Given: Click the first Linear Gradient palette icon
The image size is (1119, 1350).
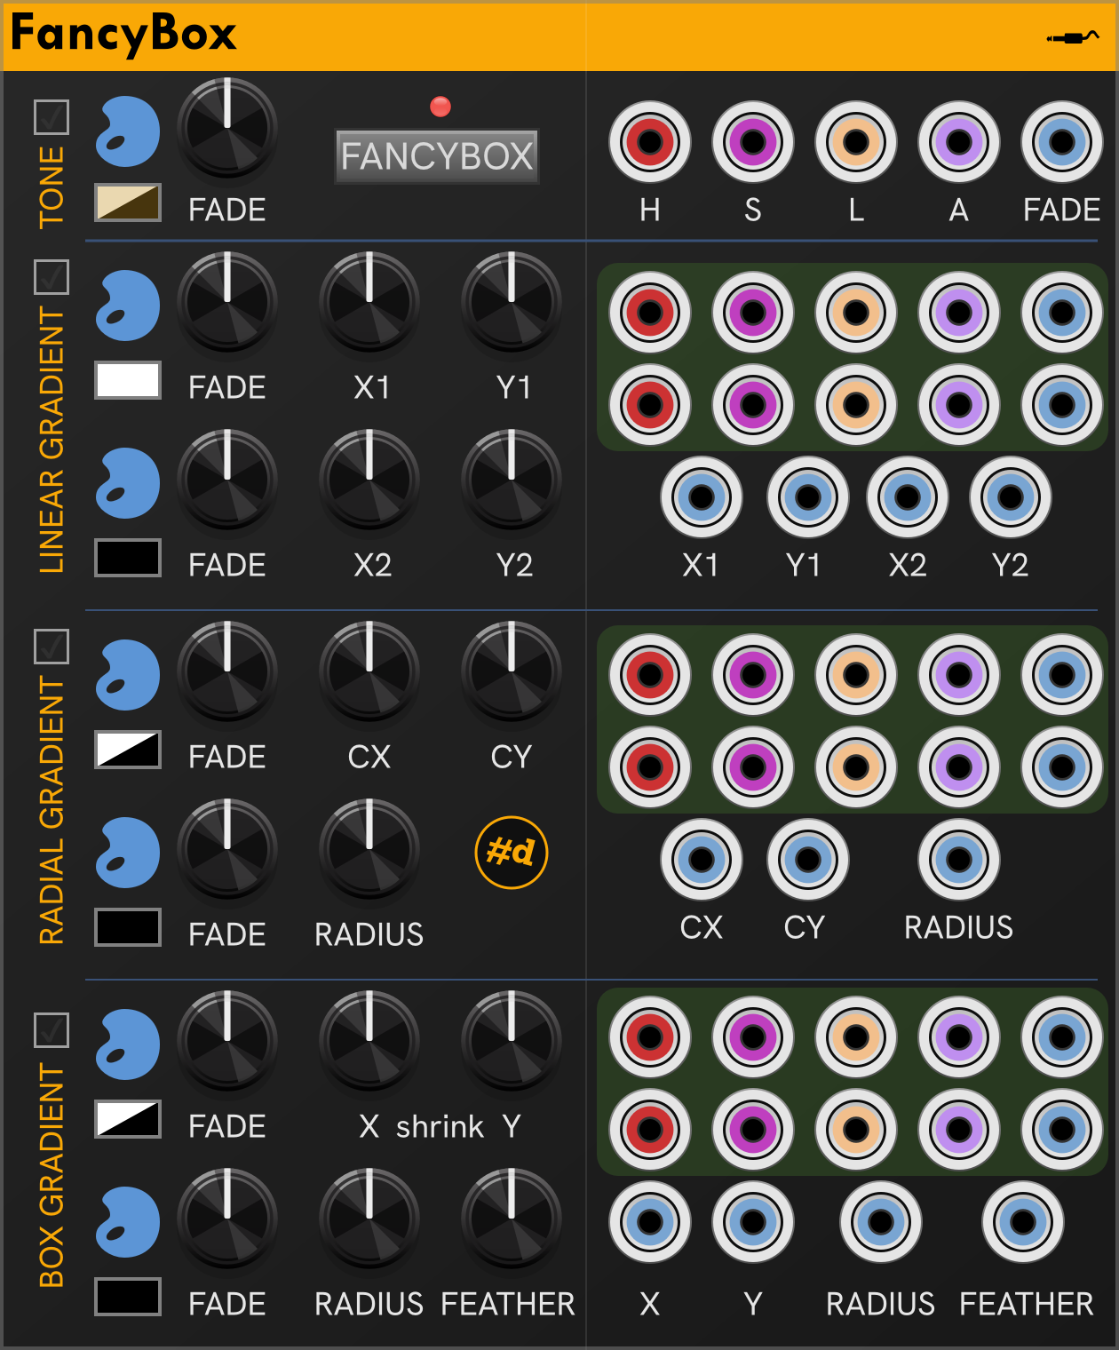Looking at the screenshot, I should click(128, 306).
